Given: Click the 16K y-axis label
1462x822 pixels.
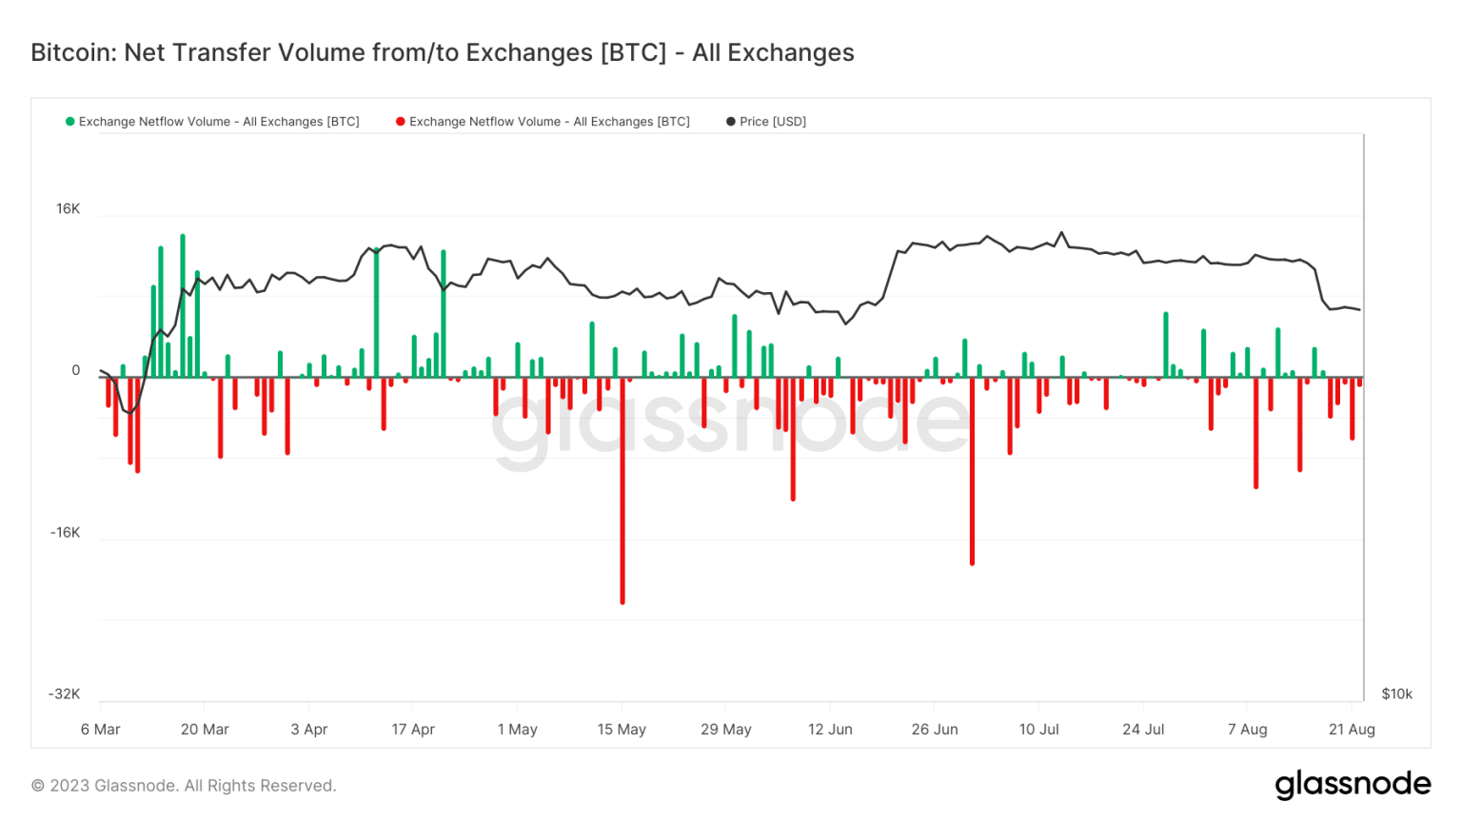Looking at the screenshot, I should (68, 209).
